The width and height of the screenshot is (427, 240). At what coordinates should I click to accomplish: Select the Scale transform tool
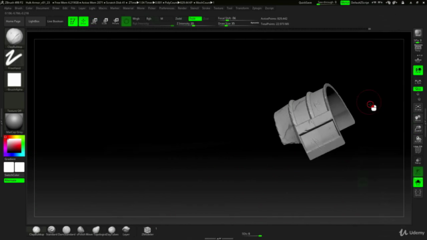tap(105, 21)
